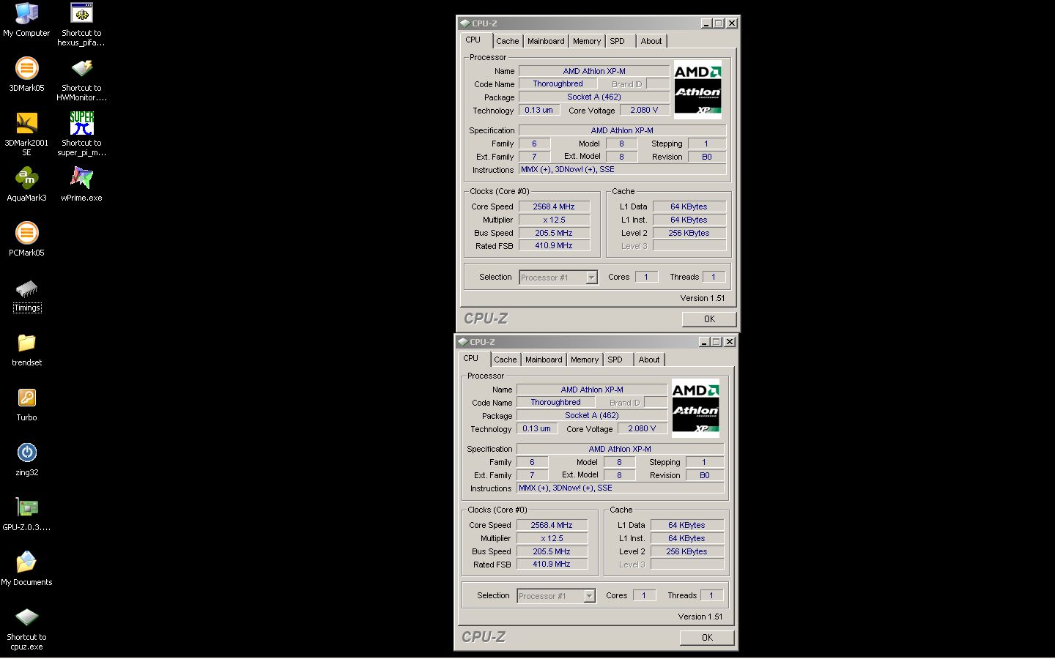
Task: Click upper CPU-Z title bar app icon
Action: click(464, 23)
